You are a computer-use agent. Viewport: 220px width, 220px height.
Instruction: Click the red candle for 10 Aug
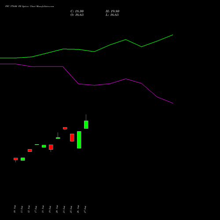[16, 159]
